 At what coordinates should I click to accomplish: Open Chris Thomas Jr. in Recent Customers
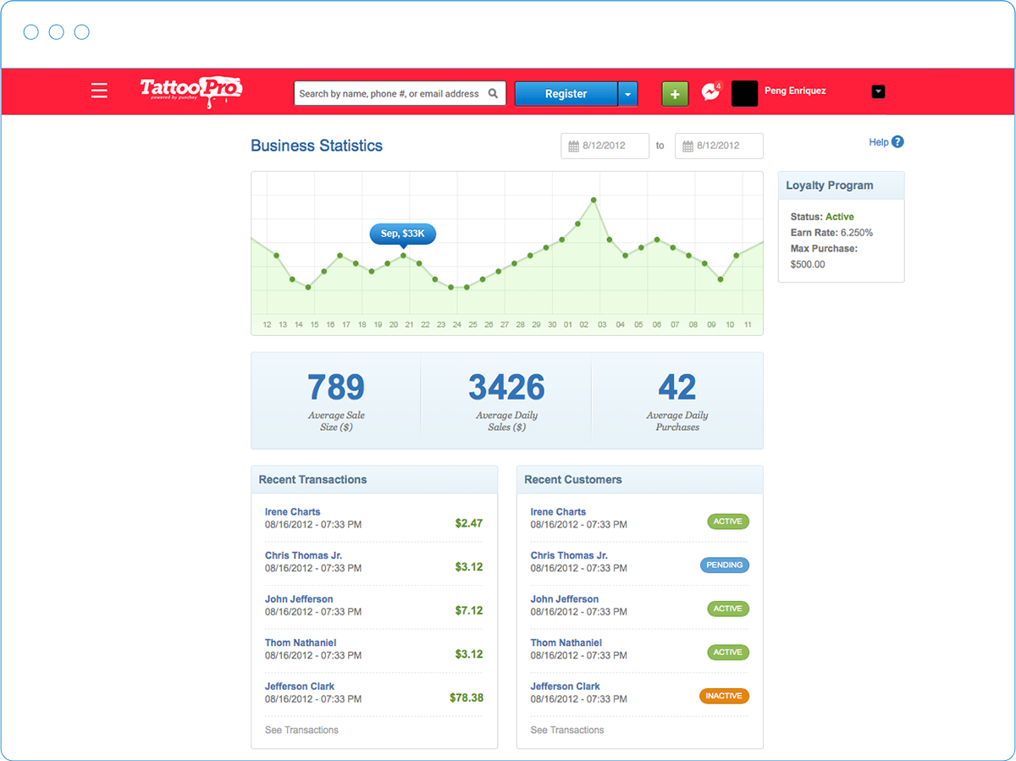(569, 555)
